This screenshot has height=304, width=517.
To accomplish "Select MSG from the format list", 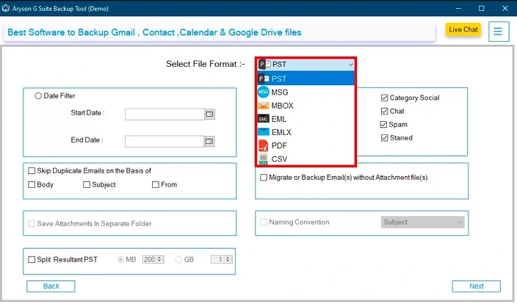I will pyautogui.click(x=305, y=92).
